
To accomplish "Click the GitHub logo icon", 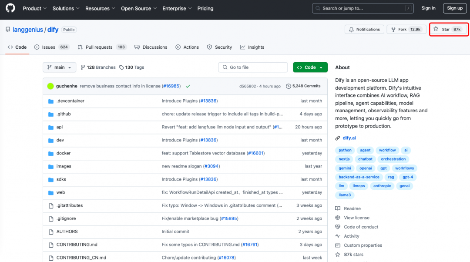I will 10,8.
